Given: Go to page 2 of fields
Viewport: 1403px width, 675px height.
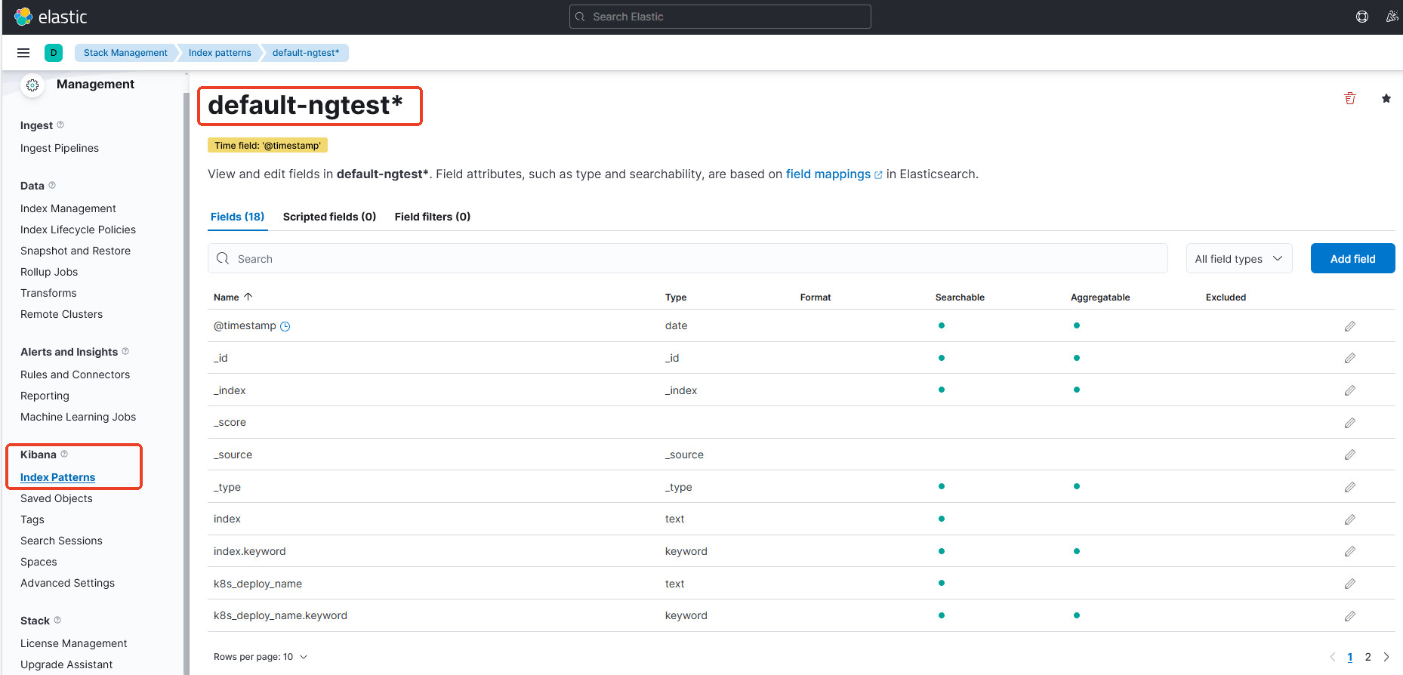Looking at the screenshot, I should pyautogui.click(x=1368, y=657).
